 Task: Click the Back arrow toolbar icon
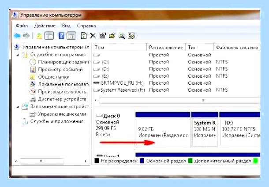[x=17, y=36]
